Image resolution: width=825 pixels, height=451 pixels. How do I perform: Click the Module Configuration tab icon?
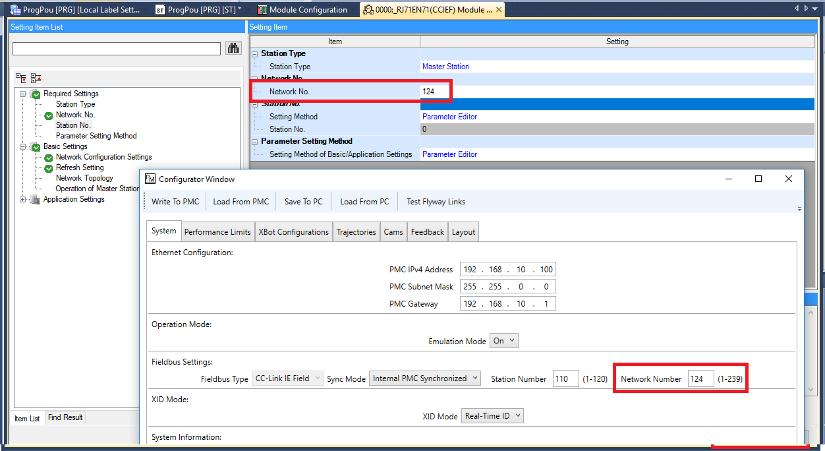(262, 10)
